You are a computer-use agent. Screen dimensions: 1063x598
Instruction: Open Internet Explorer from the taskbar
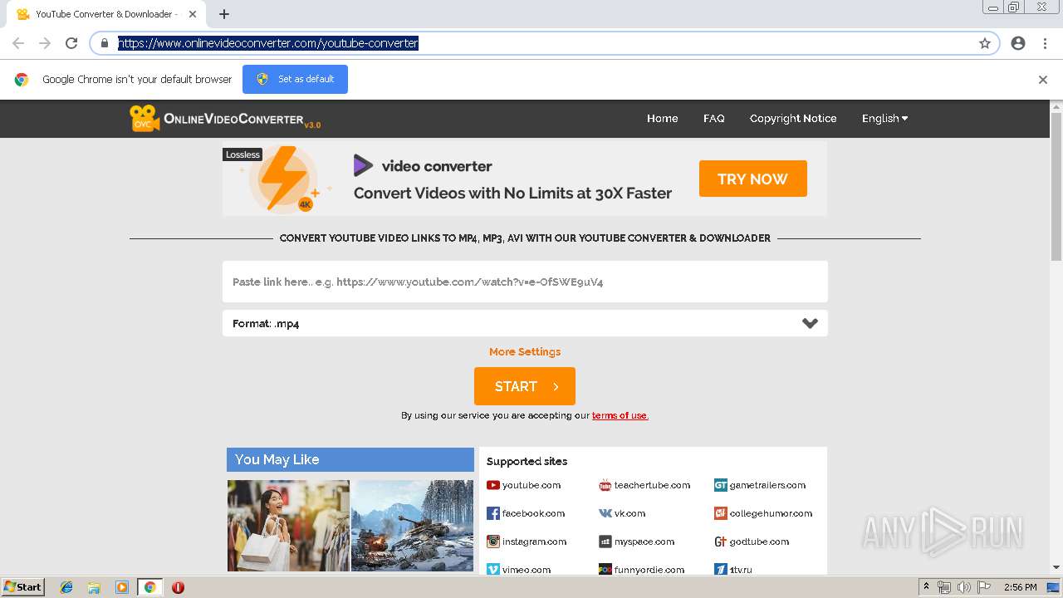click(x=66, y=587)
